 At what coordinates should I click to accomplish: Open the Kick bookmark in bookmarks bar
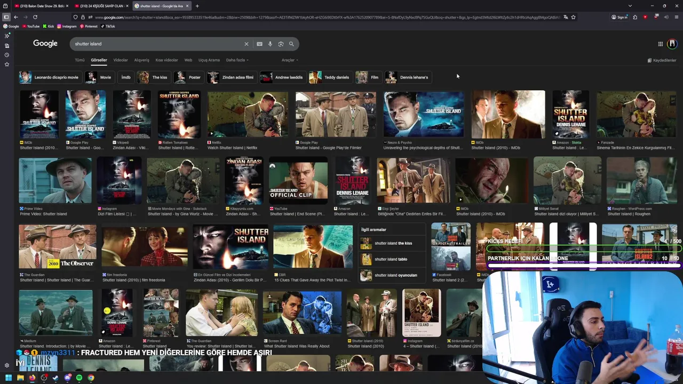pos(49,26)
